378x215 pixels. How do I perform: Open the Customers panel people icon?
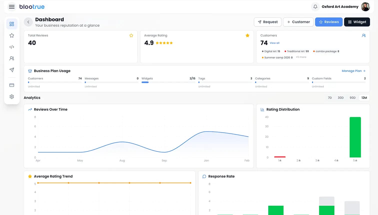coord(364,35)
